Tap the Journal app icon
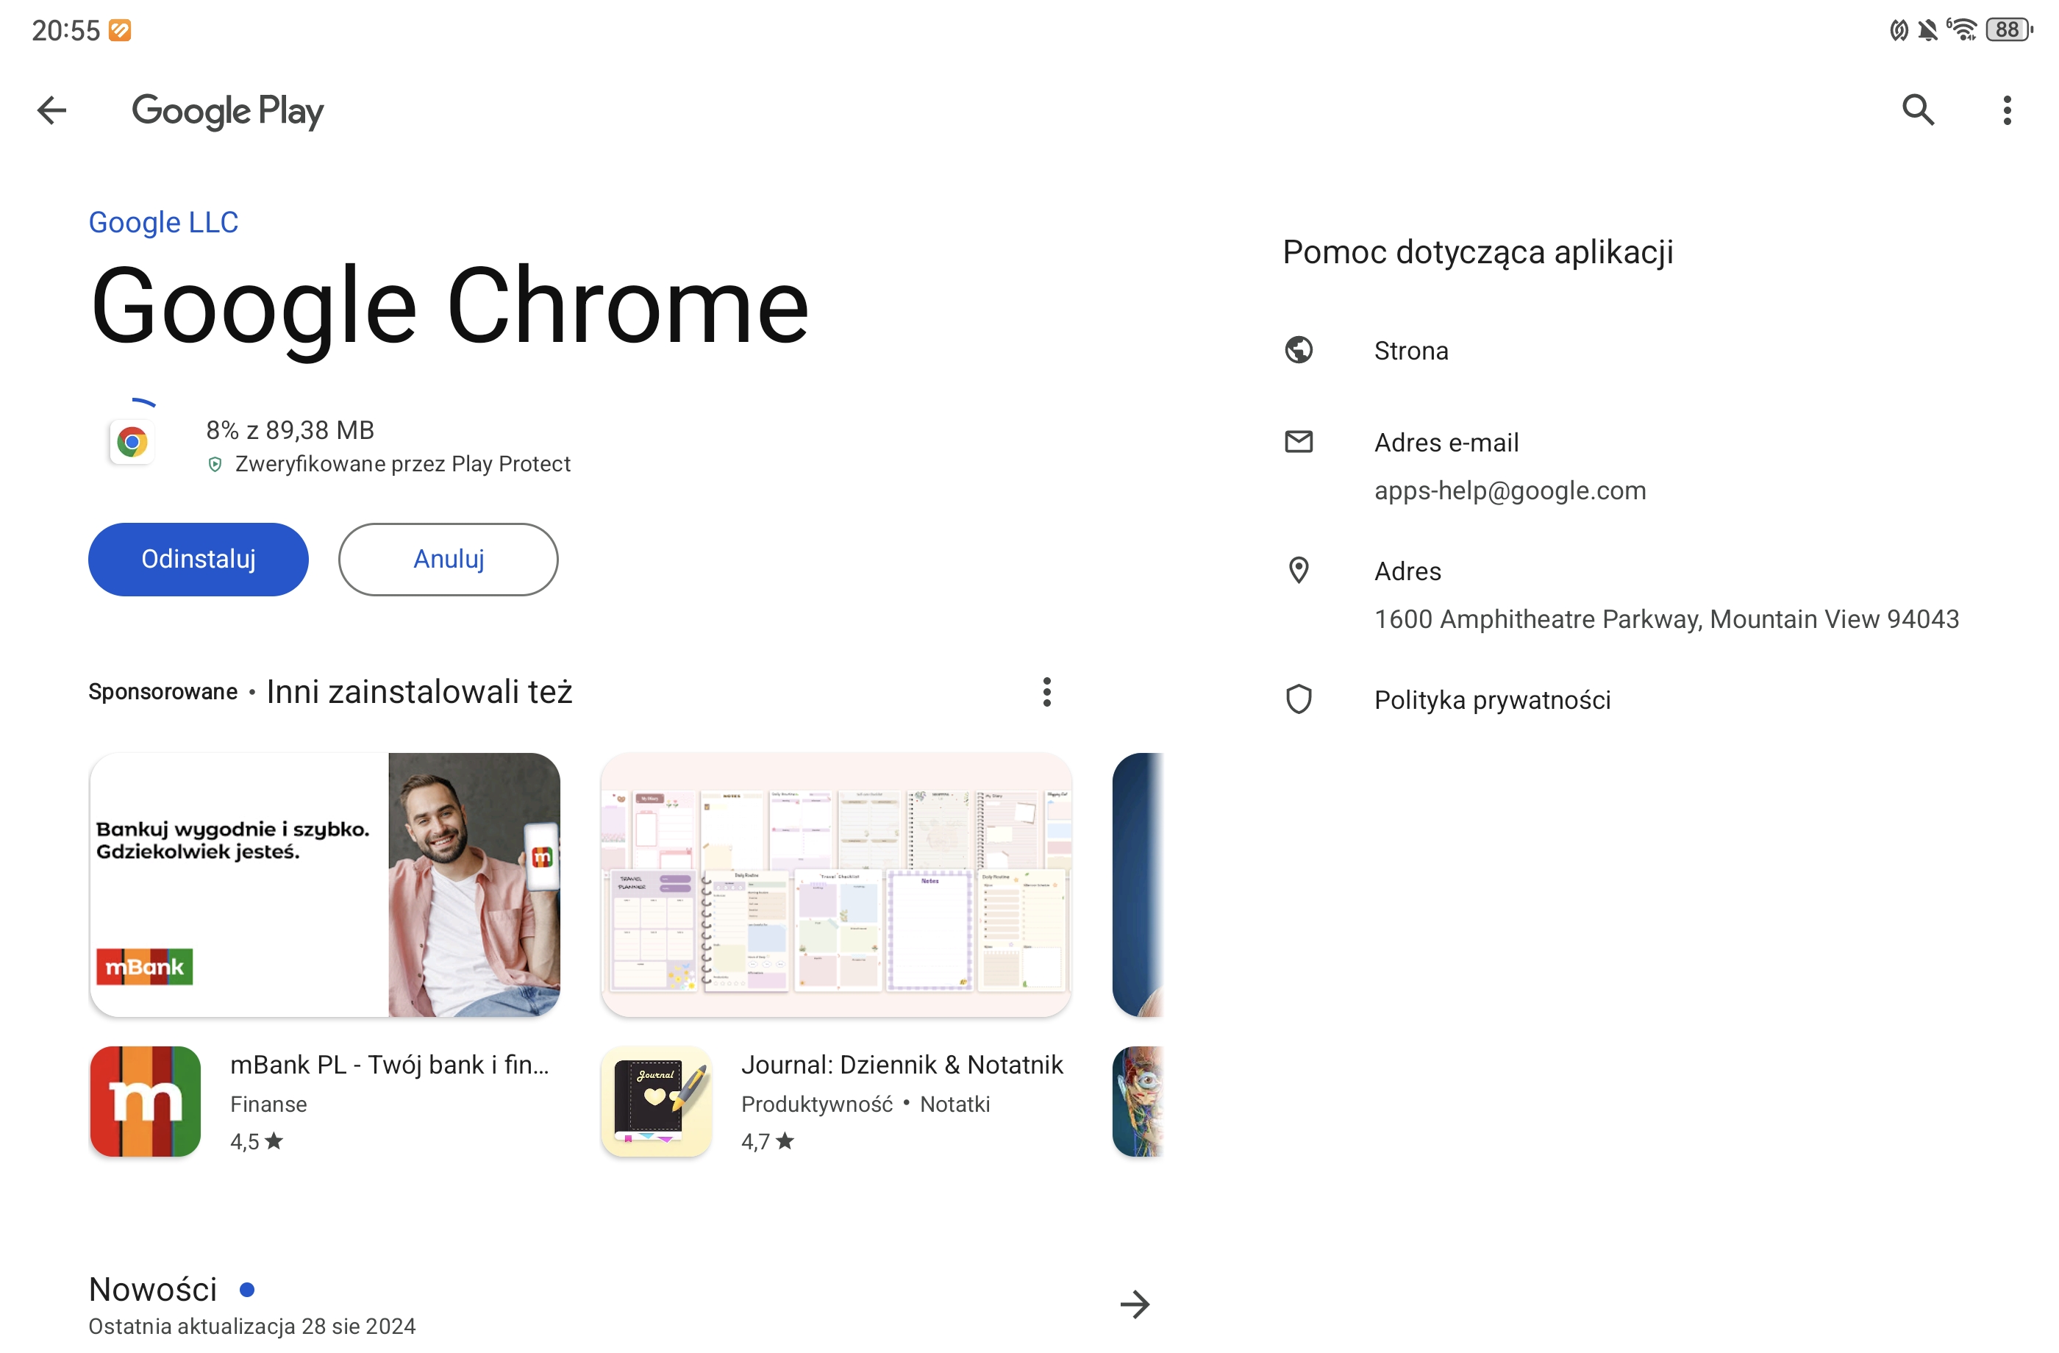This screenshot has height=1353, width=2059. pyautogui.click(x=657, y=1102)
